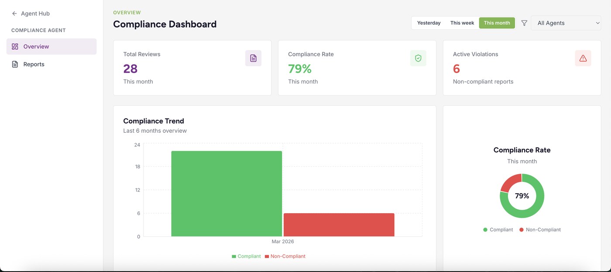Viewport: 611px width, 272px height.
Task: Open the Reports sidebar item
Action: (x=51, y=64)
